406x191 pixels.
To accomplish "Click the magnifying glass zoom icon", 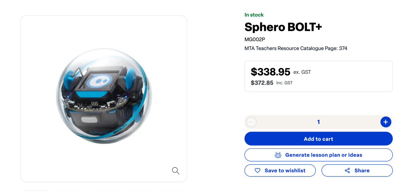I will click(x=176, y=171).
